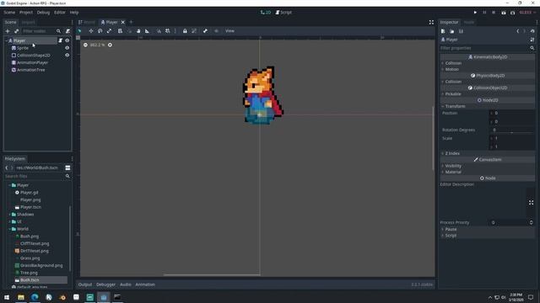540x303 pixels.
Task: Toggle visibility of Player node
Action: click(x=67, y=40)
